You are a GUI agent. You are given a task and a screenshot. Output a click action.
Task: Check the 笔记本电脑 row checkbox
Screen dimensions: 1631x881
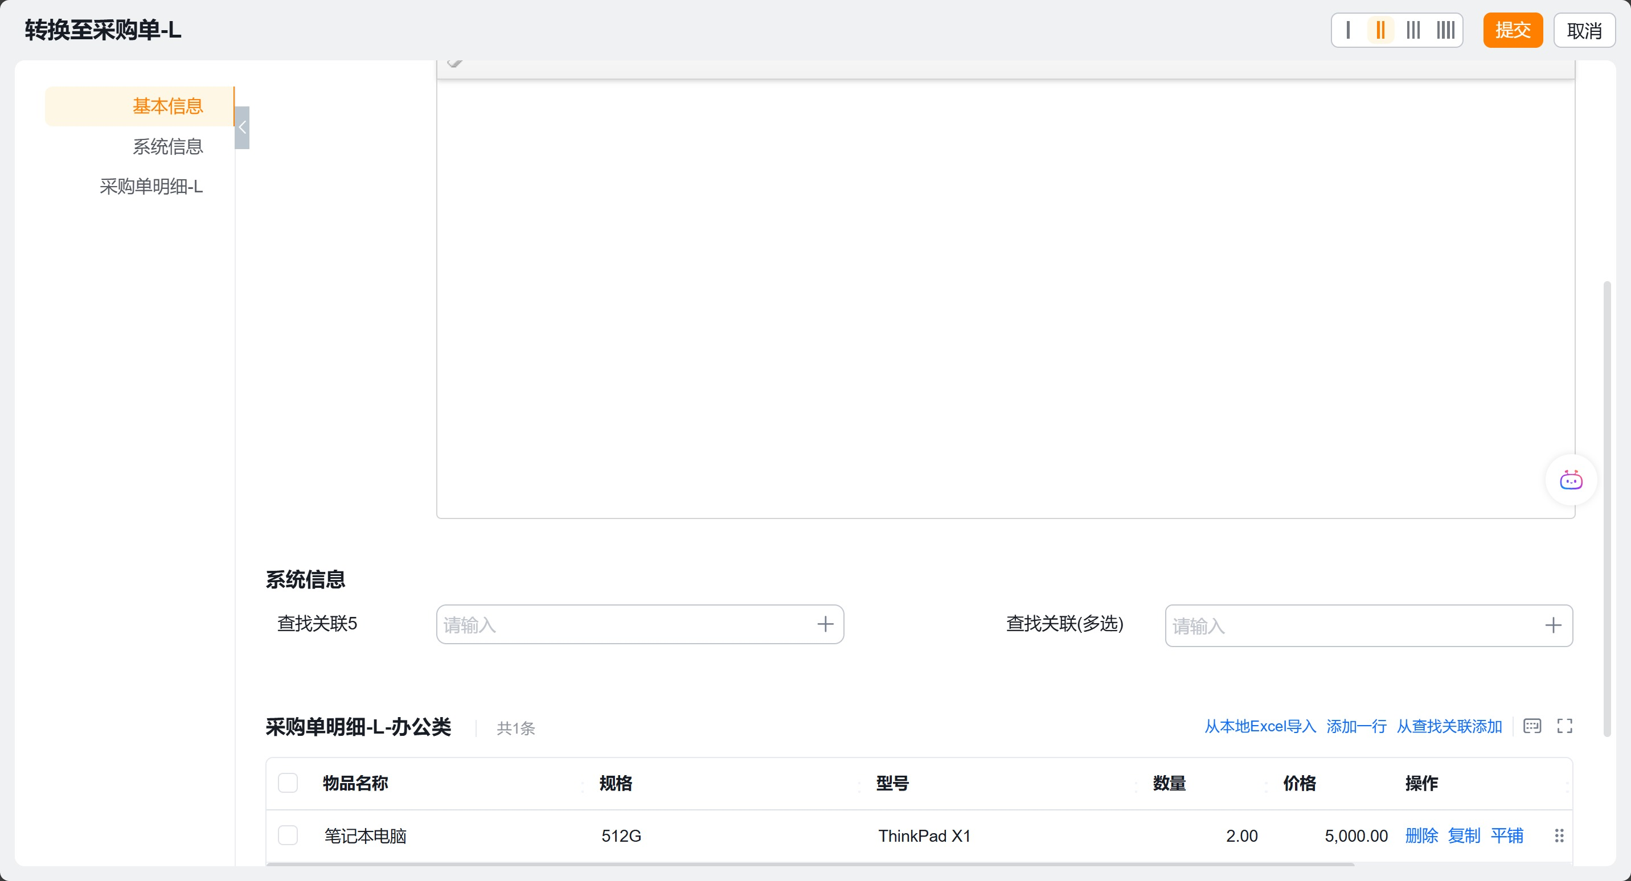288,835
